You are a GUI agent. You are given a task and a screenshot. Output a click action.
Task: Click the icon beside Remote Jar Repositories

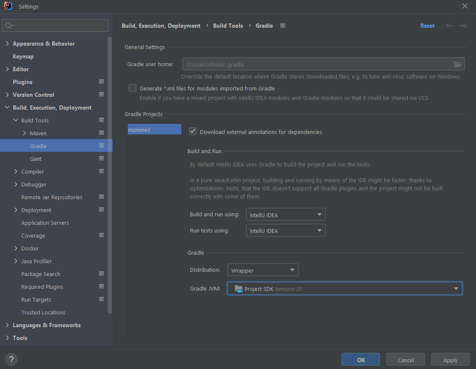[x=101, y=197]
